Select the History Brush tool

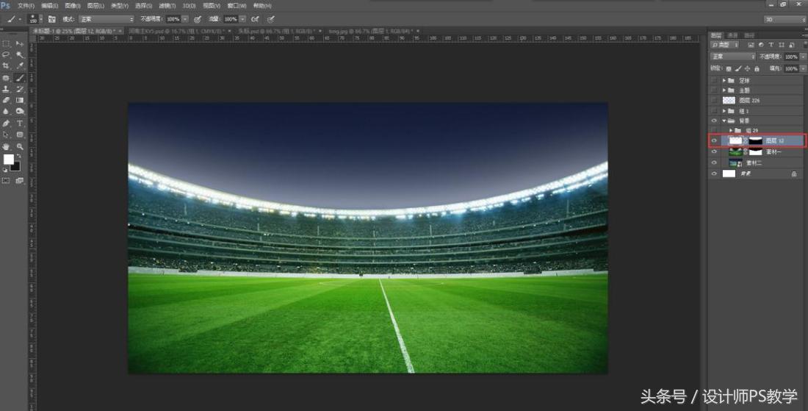20,89
